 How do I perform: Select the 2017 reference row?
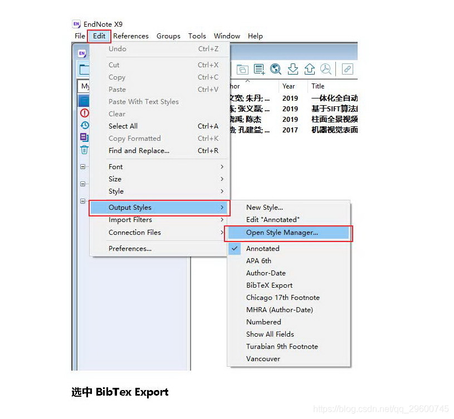294,130
